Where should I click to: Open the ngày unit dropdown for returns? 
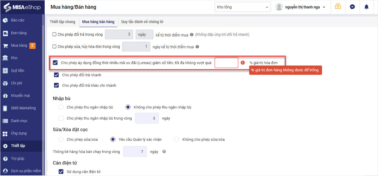point(144,35)
